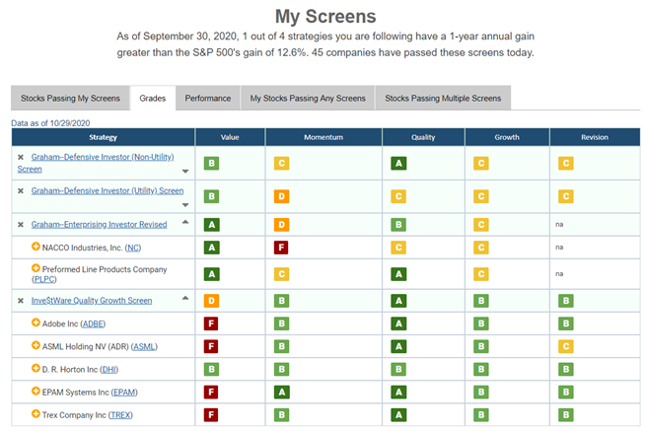Open Graham Enterprising Investor Revised link
The height and width of the screenshot is (431, 647).
(x=99, y=225)
